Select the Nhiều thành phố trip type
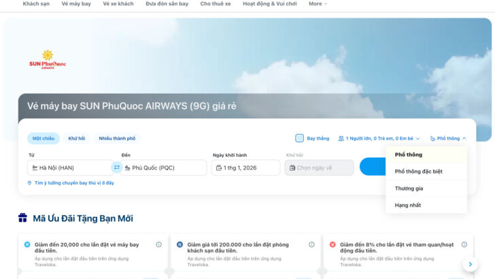Image resolution: width=495 pixels, height=279 pixels. [x=117, y=138]
